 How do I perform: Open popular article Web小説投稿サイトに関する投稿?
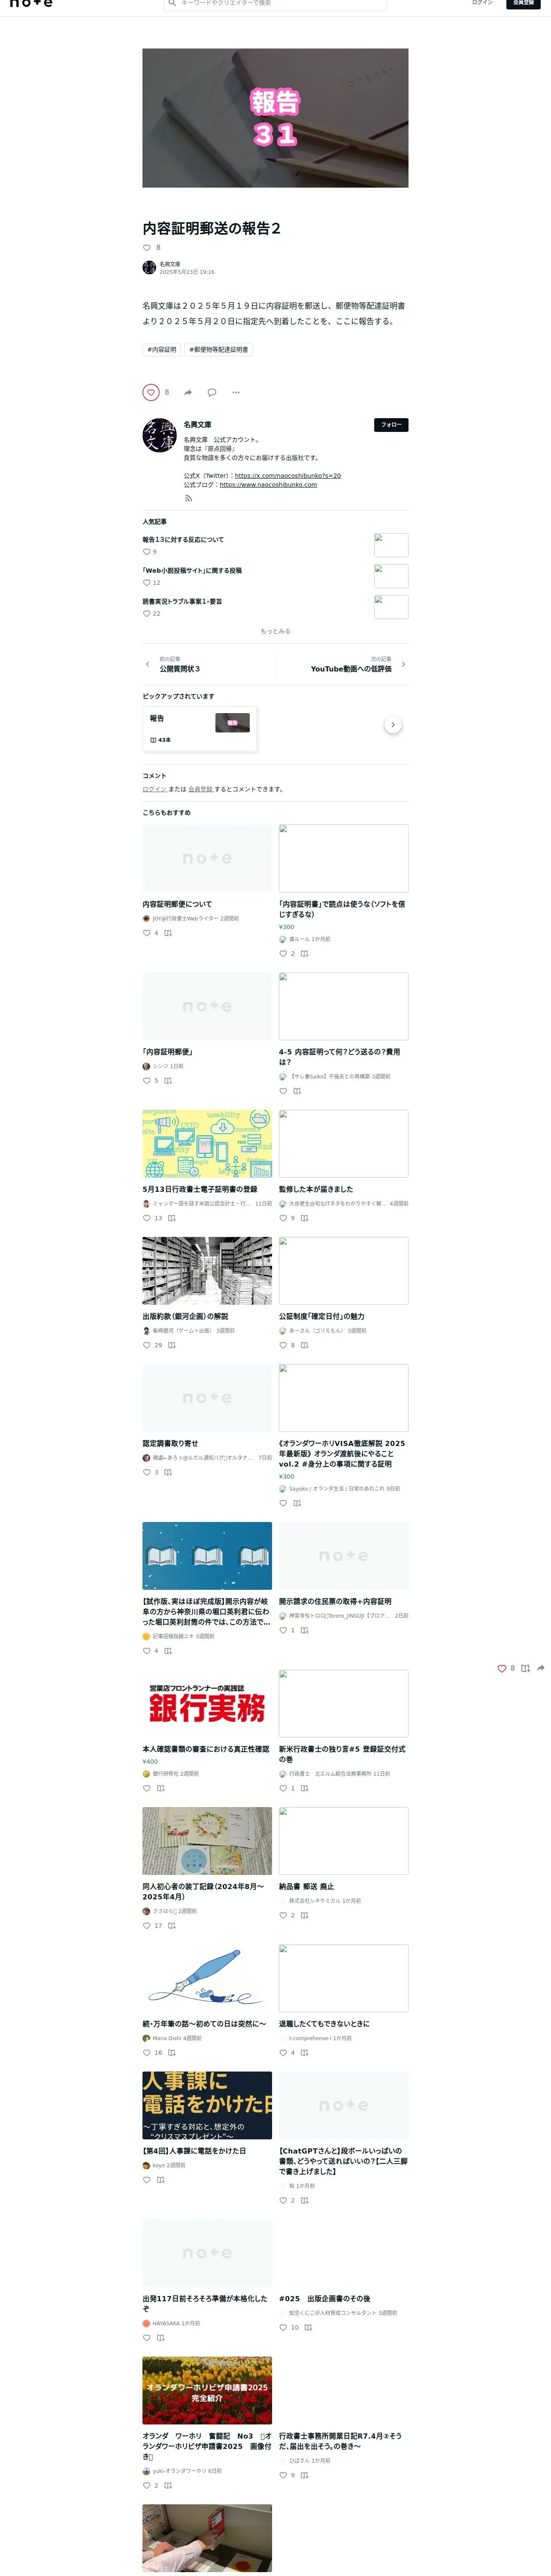[x=192, y=570]
